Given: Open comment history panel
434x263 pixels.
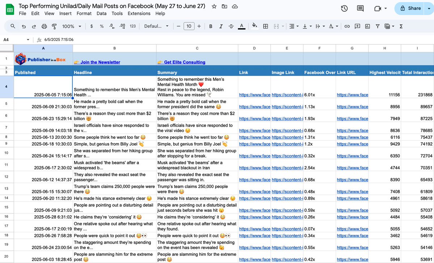Looking at the screenshot, I should pyautogui.click(x=360, y=8).
